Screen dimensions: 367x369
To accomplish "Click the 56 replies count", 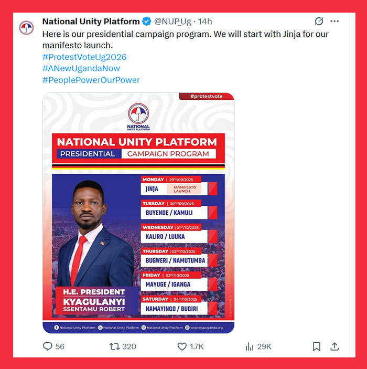I will coord(60,346).
